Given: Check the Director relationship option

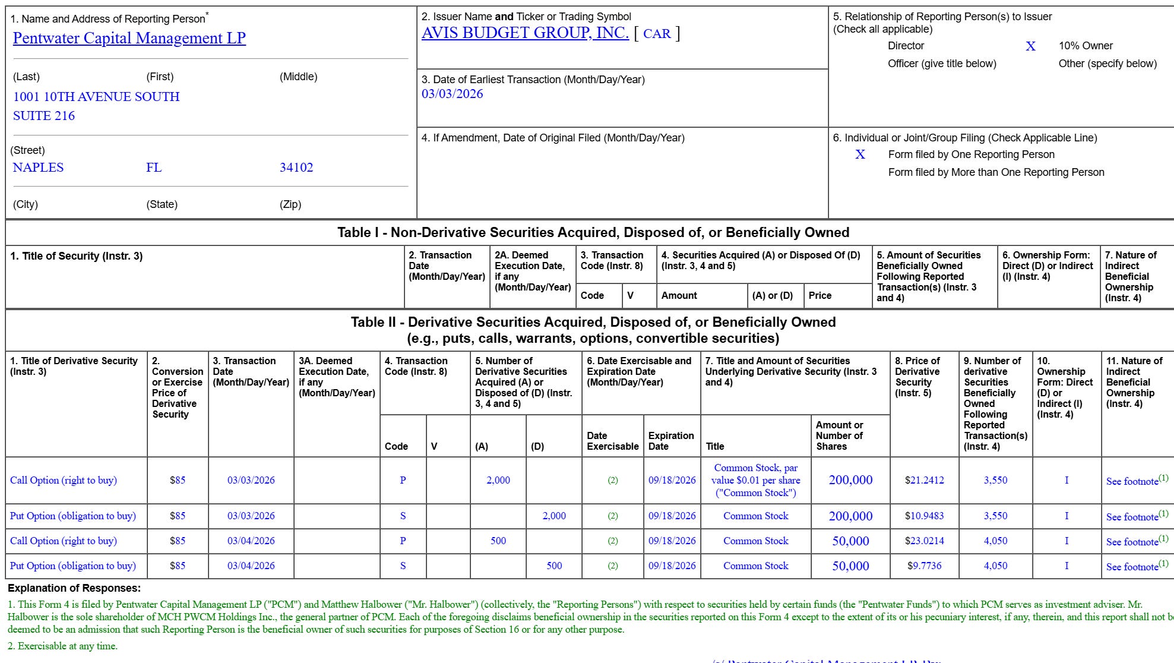Looking at the screenshot, I should pos(906,46).
